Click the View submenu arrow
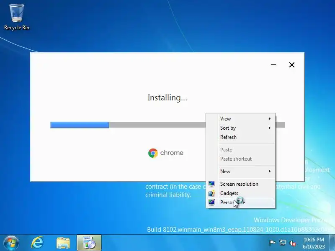 270,118
